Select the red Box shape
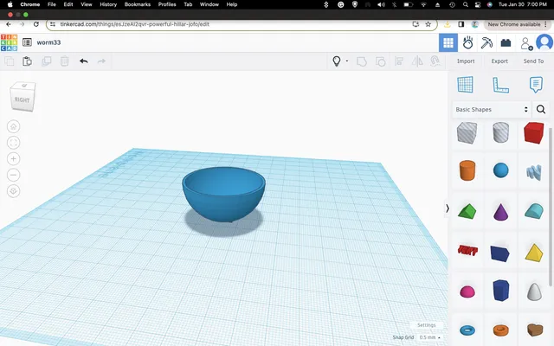 click(533, 132)
